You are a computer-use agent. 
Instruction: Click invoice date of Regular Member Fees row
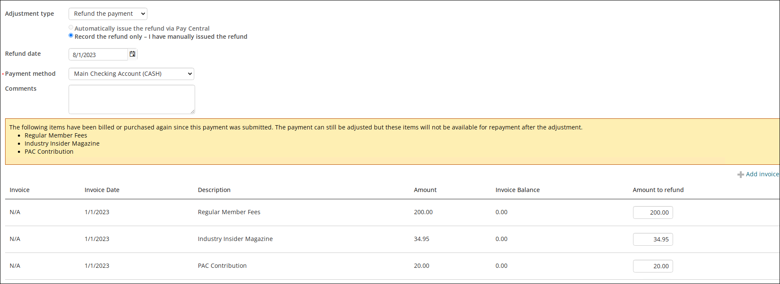pos(97,212)
